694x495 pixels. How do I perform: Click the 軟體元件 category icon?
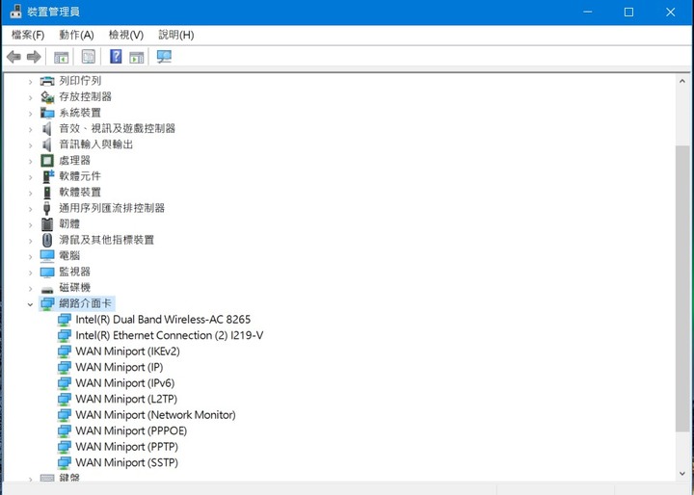(47, 176)
